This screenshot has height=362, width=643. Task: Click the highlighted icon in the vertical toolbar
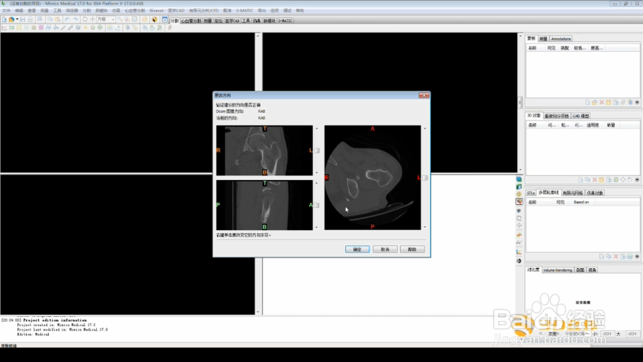click(519, 201)
